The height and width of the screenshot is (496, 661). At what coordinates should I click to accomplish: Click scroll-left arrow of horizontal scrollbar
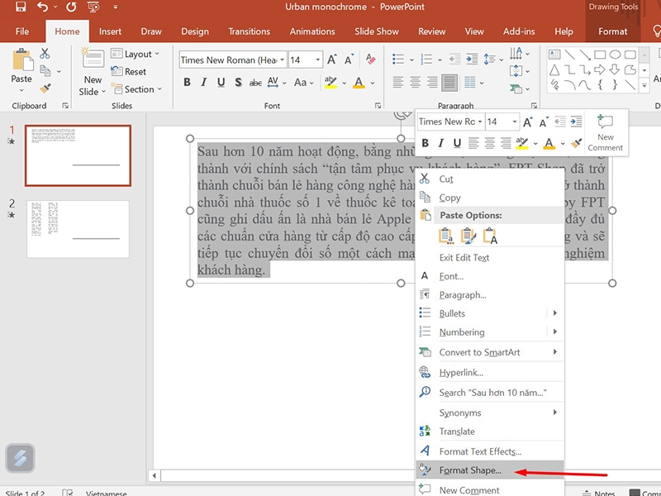coord(155,476)
